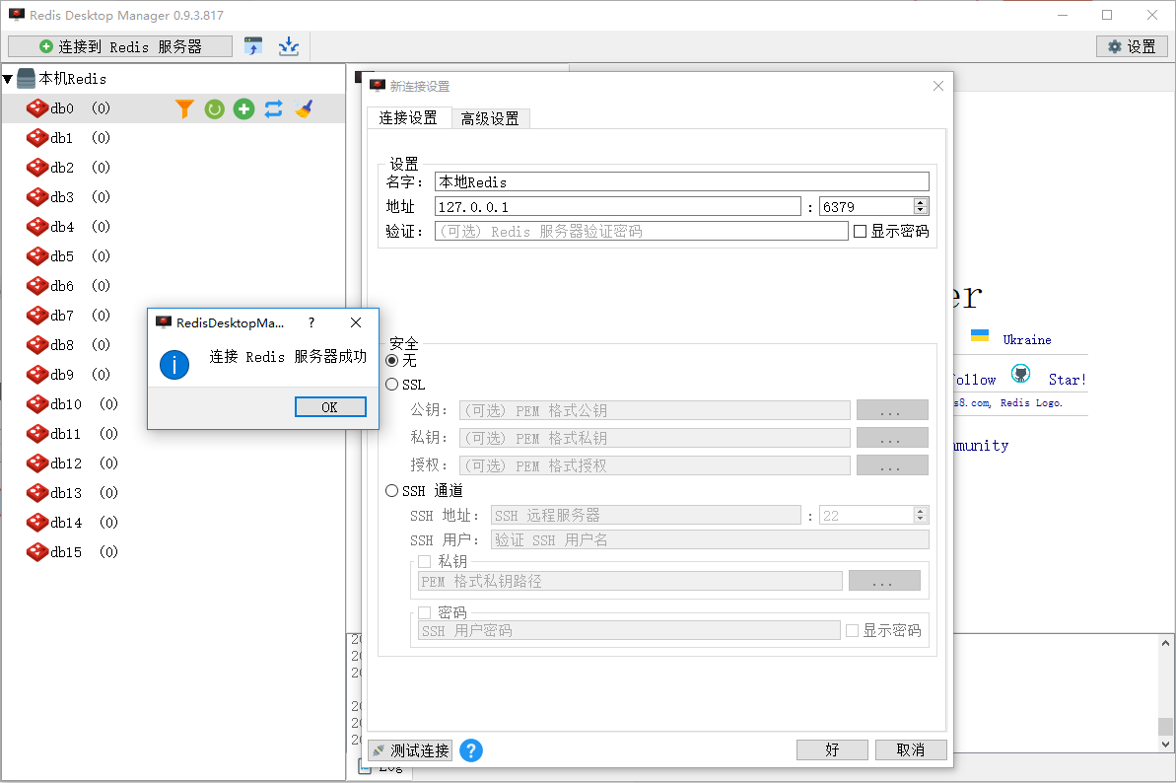The height and width of the screenshot is (783, 1176).
Task: Click the question mark in message box title
Action: (311, 322)
